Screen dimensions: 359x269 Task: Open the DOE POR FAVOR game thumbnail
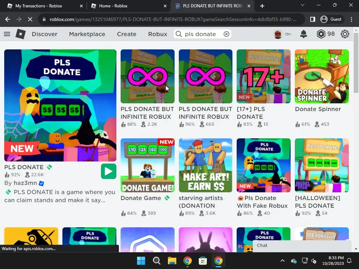click(322, 234)
